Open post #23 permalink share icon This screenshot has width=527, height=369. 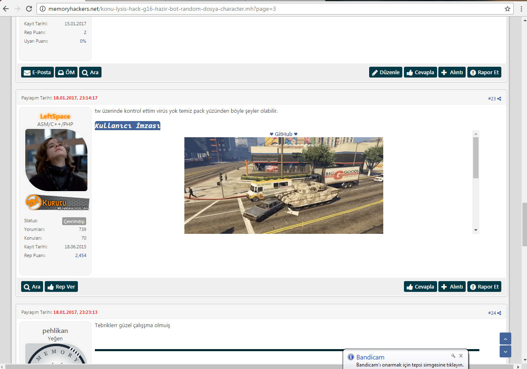(x=499, y=99)
